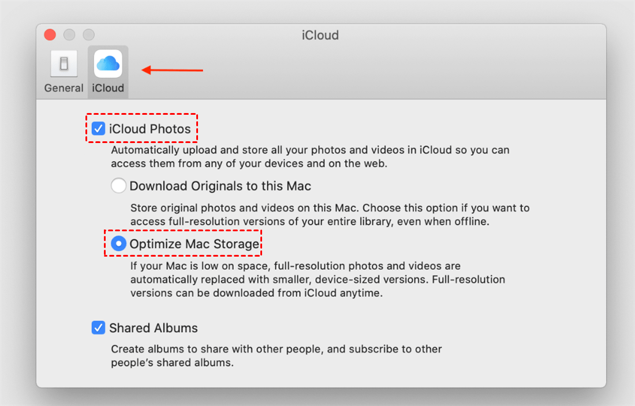Click the Optimize Mac Storage description paragraph
The height and width of the screenshot is (406, 635).
tap(317, 279)
